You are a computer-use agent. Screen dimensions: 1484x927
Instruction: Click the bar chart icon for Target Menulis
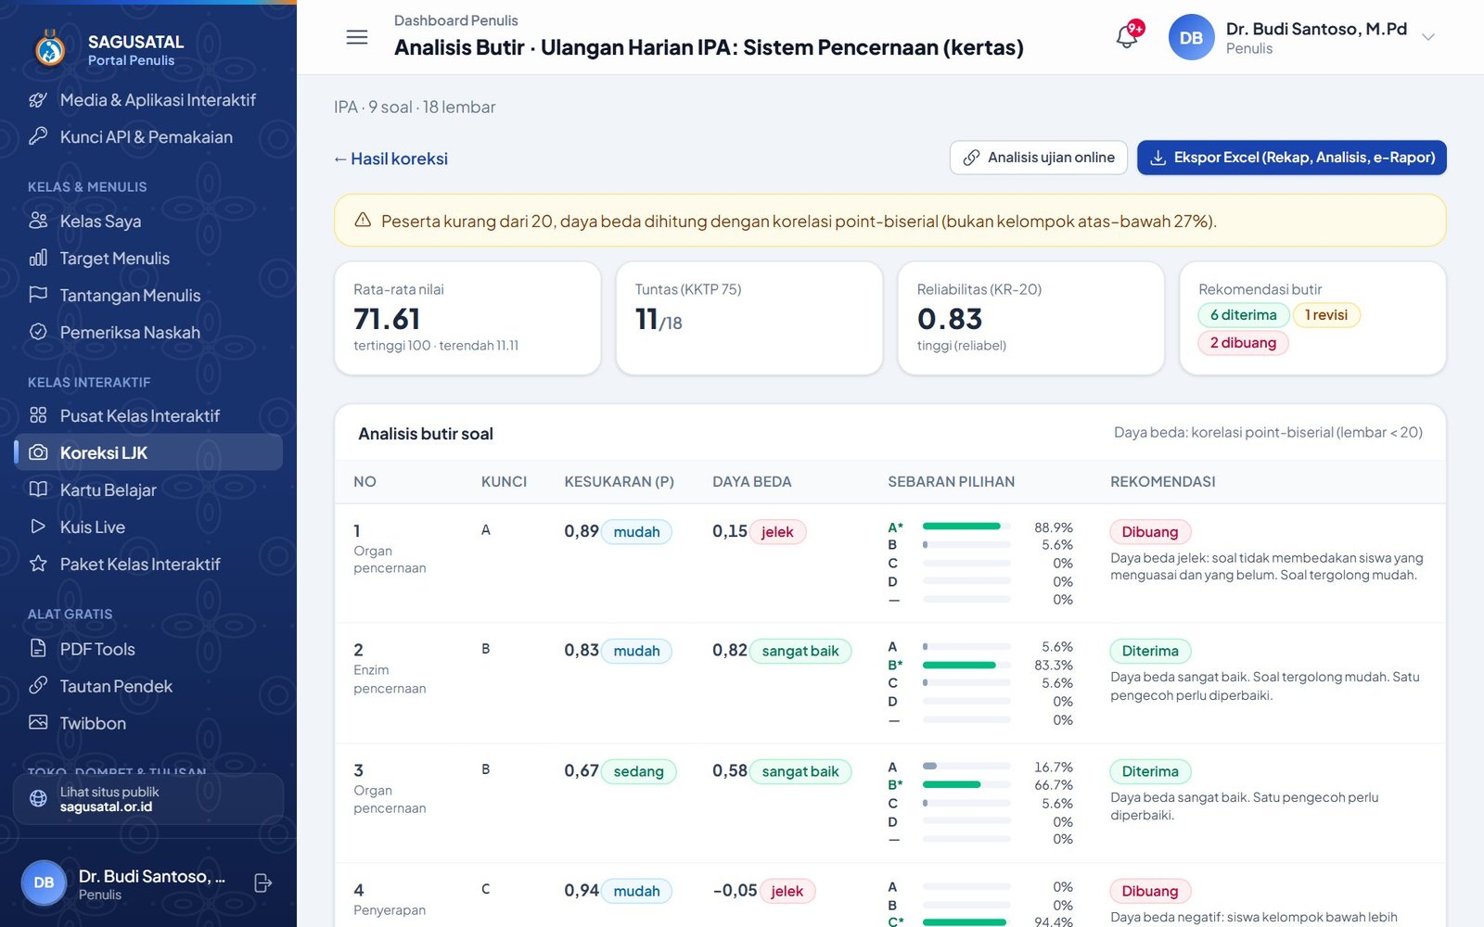click(38, 258)
